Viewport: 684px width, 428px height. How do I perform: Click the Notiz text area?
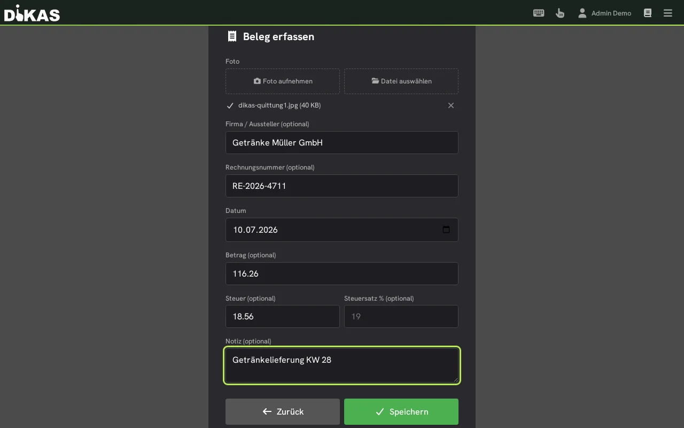[x=342, y=366]
